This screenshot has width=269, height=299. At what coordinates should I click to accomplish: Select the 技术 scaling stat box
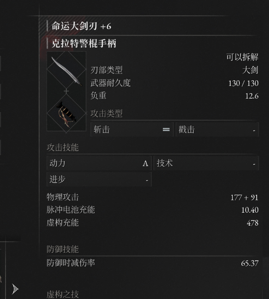click(x=206, y=163)
